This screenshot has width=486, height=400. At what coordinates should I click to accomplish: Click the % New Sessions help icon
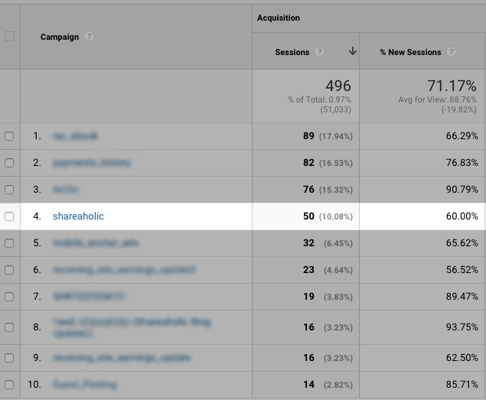(x=452, y=52)
